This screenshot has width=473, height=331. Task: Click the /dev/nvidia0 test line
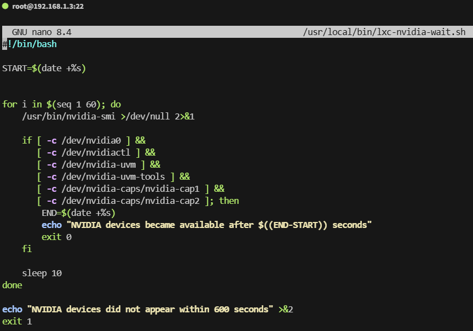pyautogui.click(x=84, y=141)
